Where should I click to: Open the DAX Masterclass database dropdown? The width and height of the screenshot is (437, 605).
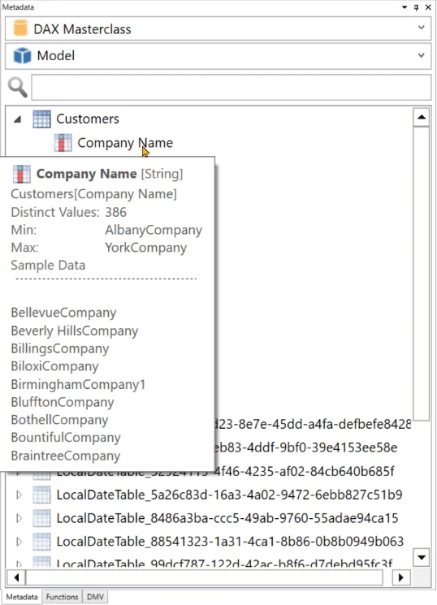(422, 28)
